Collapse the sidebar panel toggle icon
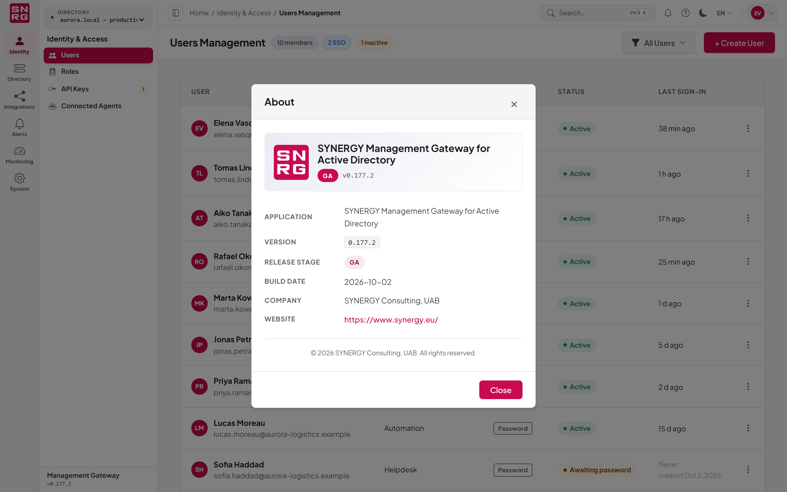 pos(176,13)
